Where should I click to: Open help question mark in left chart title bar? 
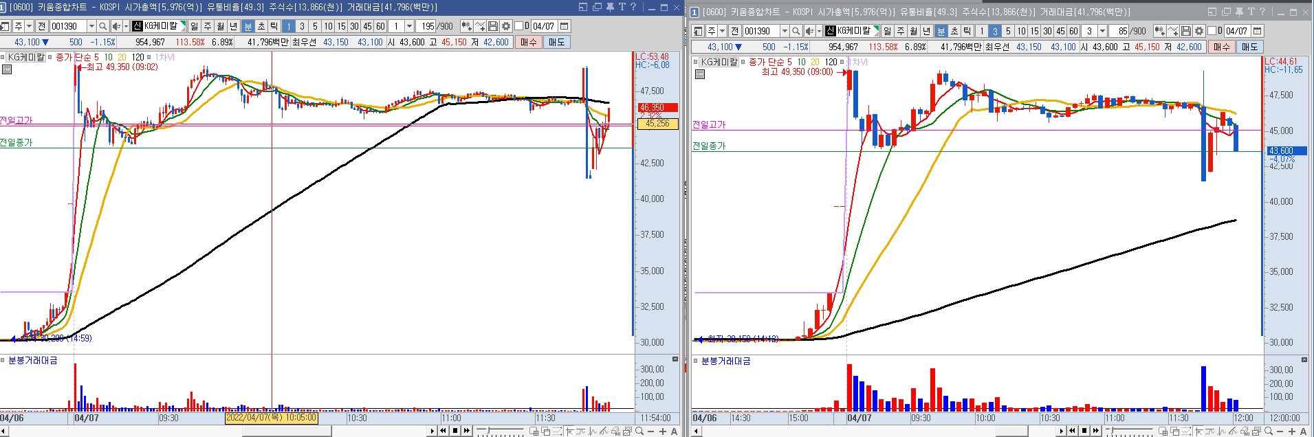[633, 7]
